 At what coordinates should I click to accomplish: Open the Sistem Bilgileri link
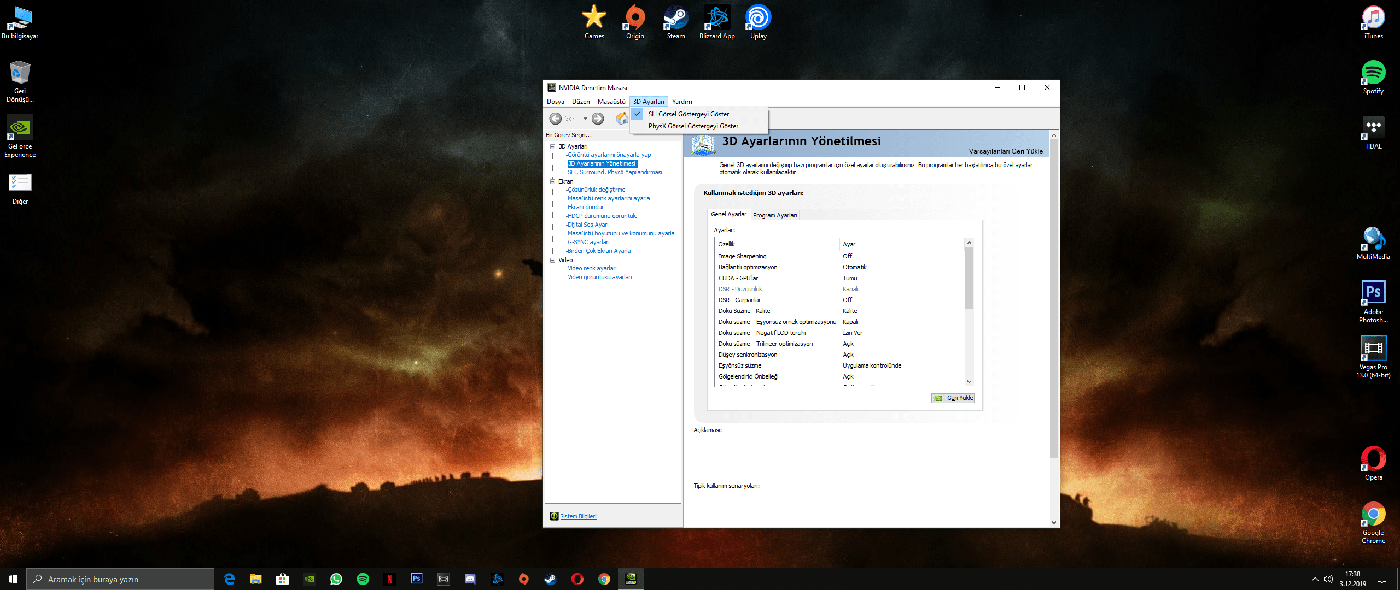coord(578,516)
